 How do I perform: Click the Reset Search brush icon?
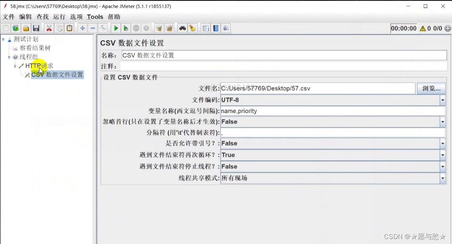pyautogui.click(x=193, y=28)
